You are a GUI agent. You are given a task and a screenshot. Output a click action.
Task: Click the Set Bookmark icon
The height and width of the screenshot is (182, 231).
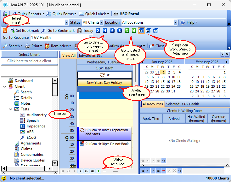pyautogui.click(x=12, y=31)
